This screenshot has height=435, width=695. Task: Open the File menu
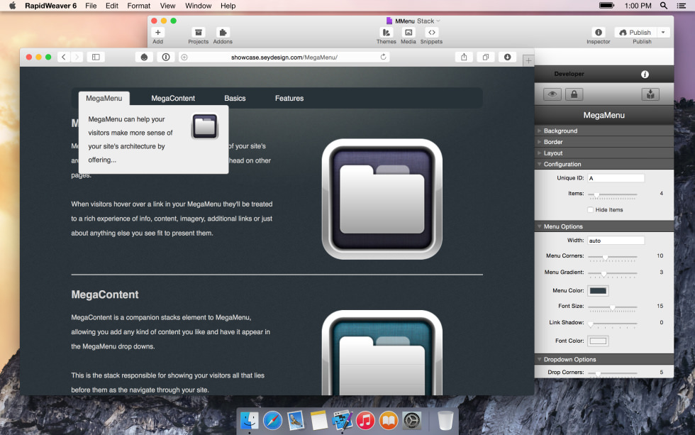[x=91, y=6]
